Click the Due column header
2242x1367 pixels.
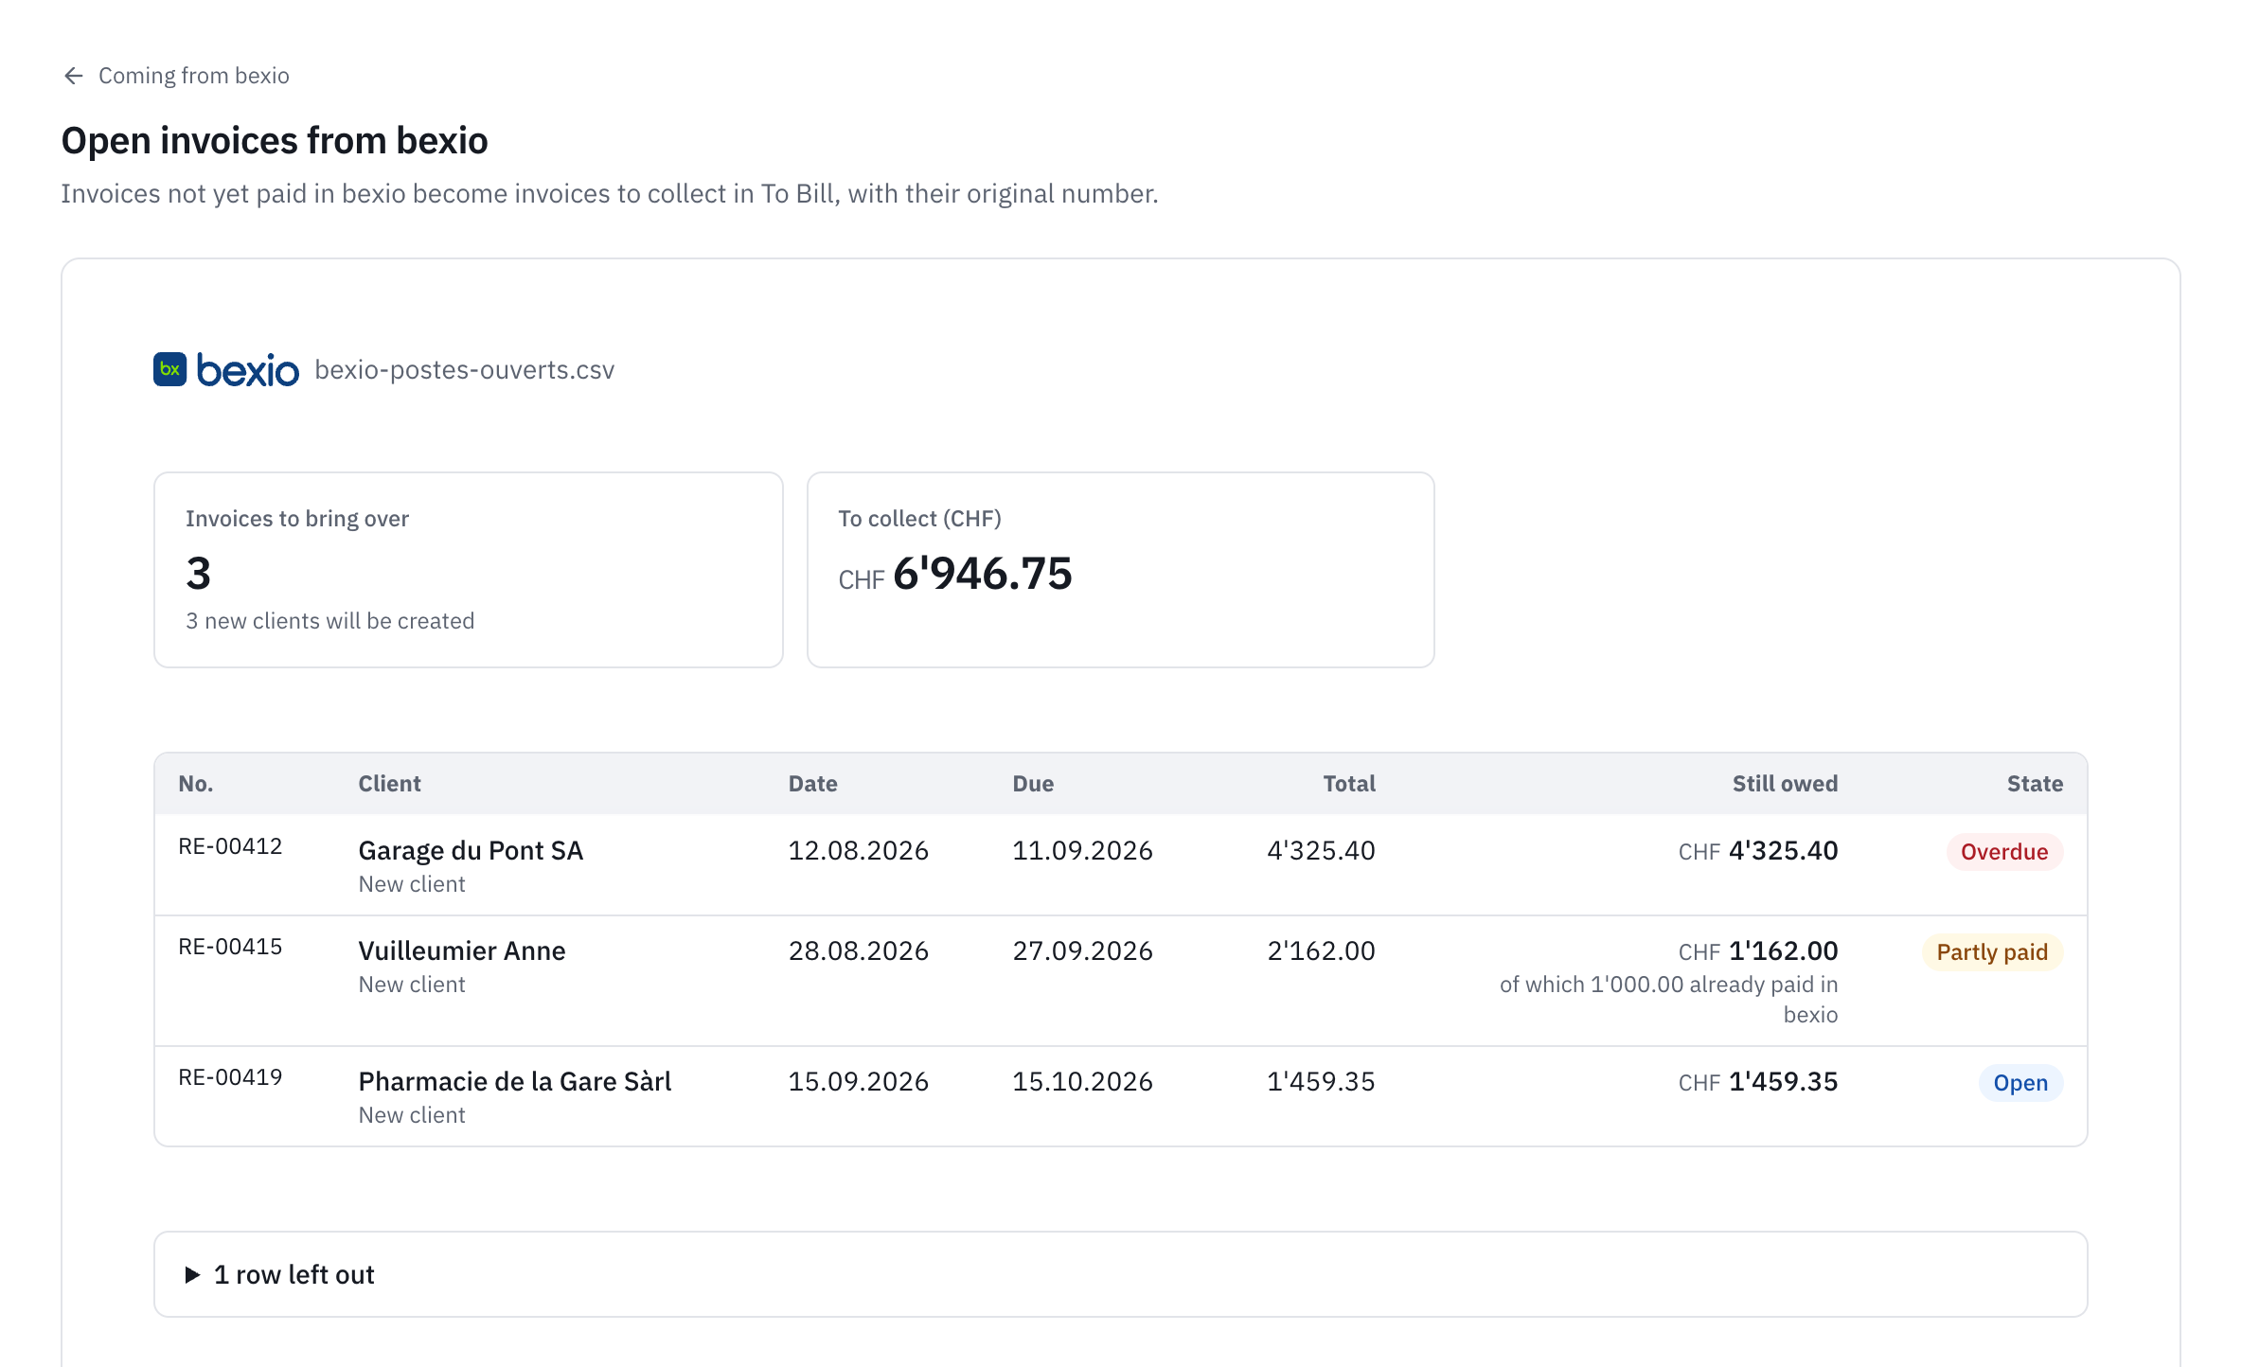point(1033,784)
